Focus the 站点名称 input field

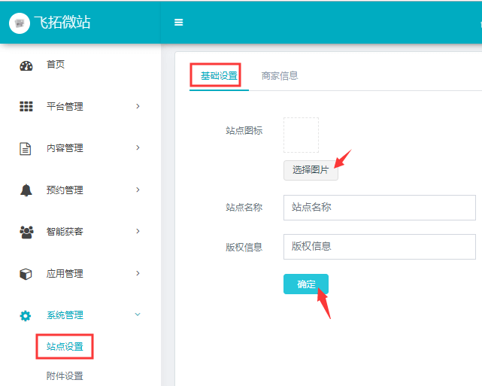click(380, 208)
